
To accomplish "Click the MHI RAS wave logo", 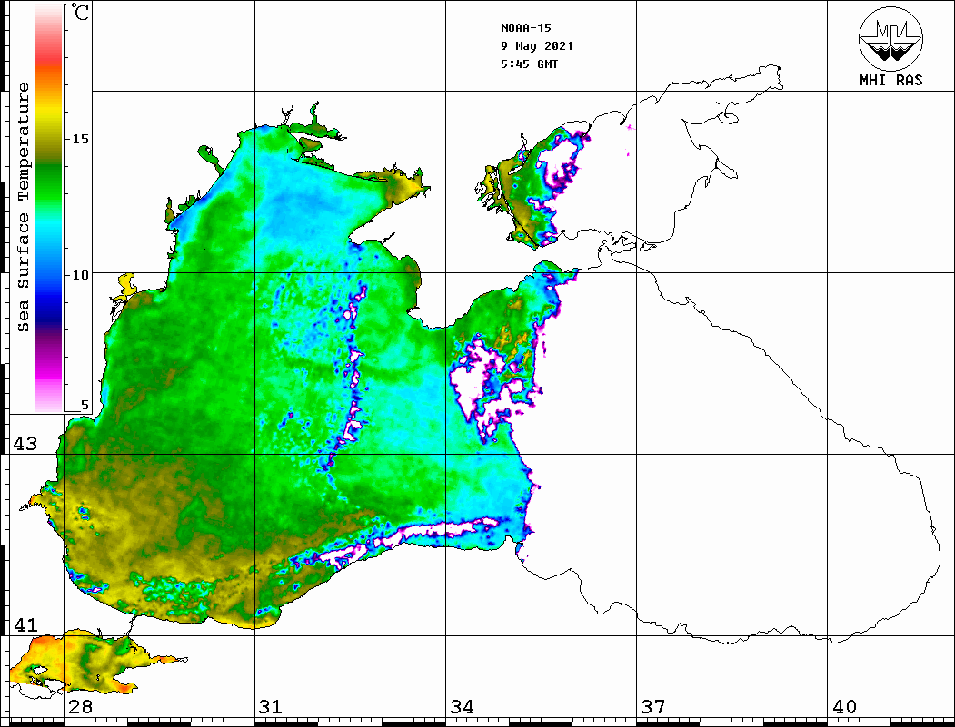I will (890, 37).
